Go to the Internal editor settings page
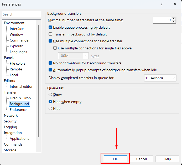182x165 pixels. pos(21,86)
